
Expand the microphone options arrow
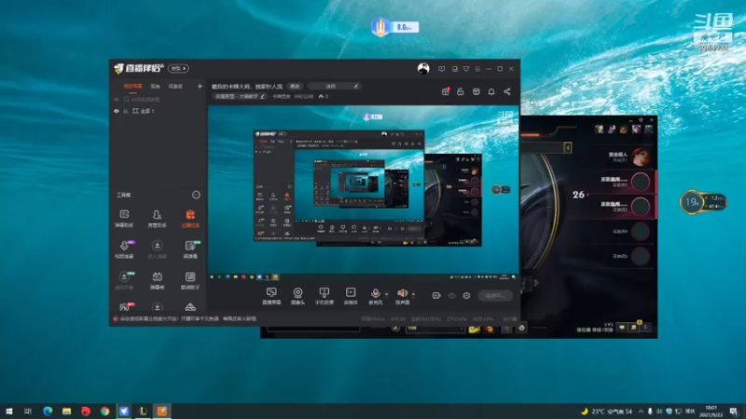pyautogui.click(x=386, y=294)
